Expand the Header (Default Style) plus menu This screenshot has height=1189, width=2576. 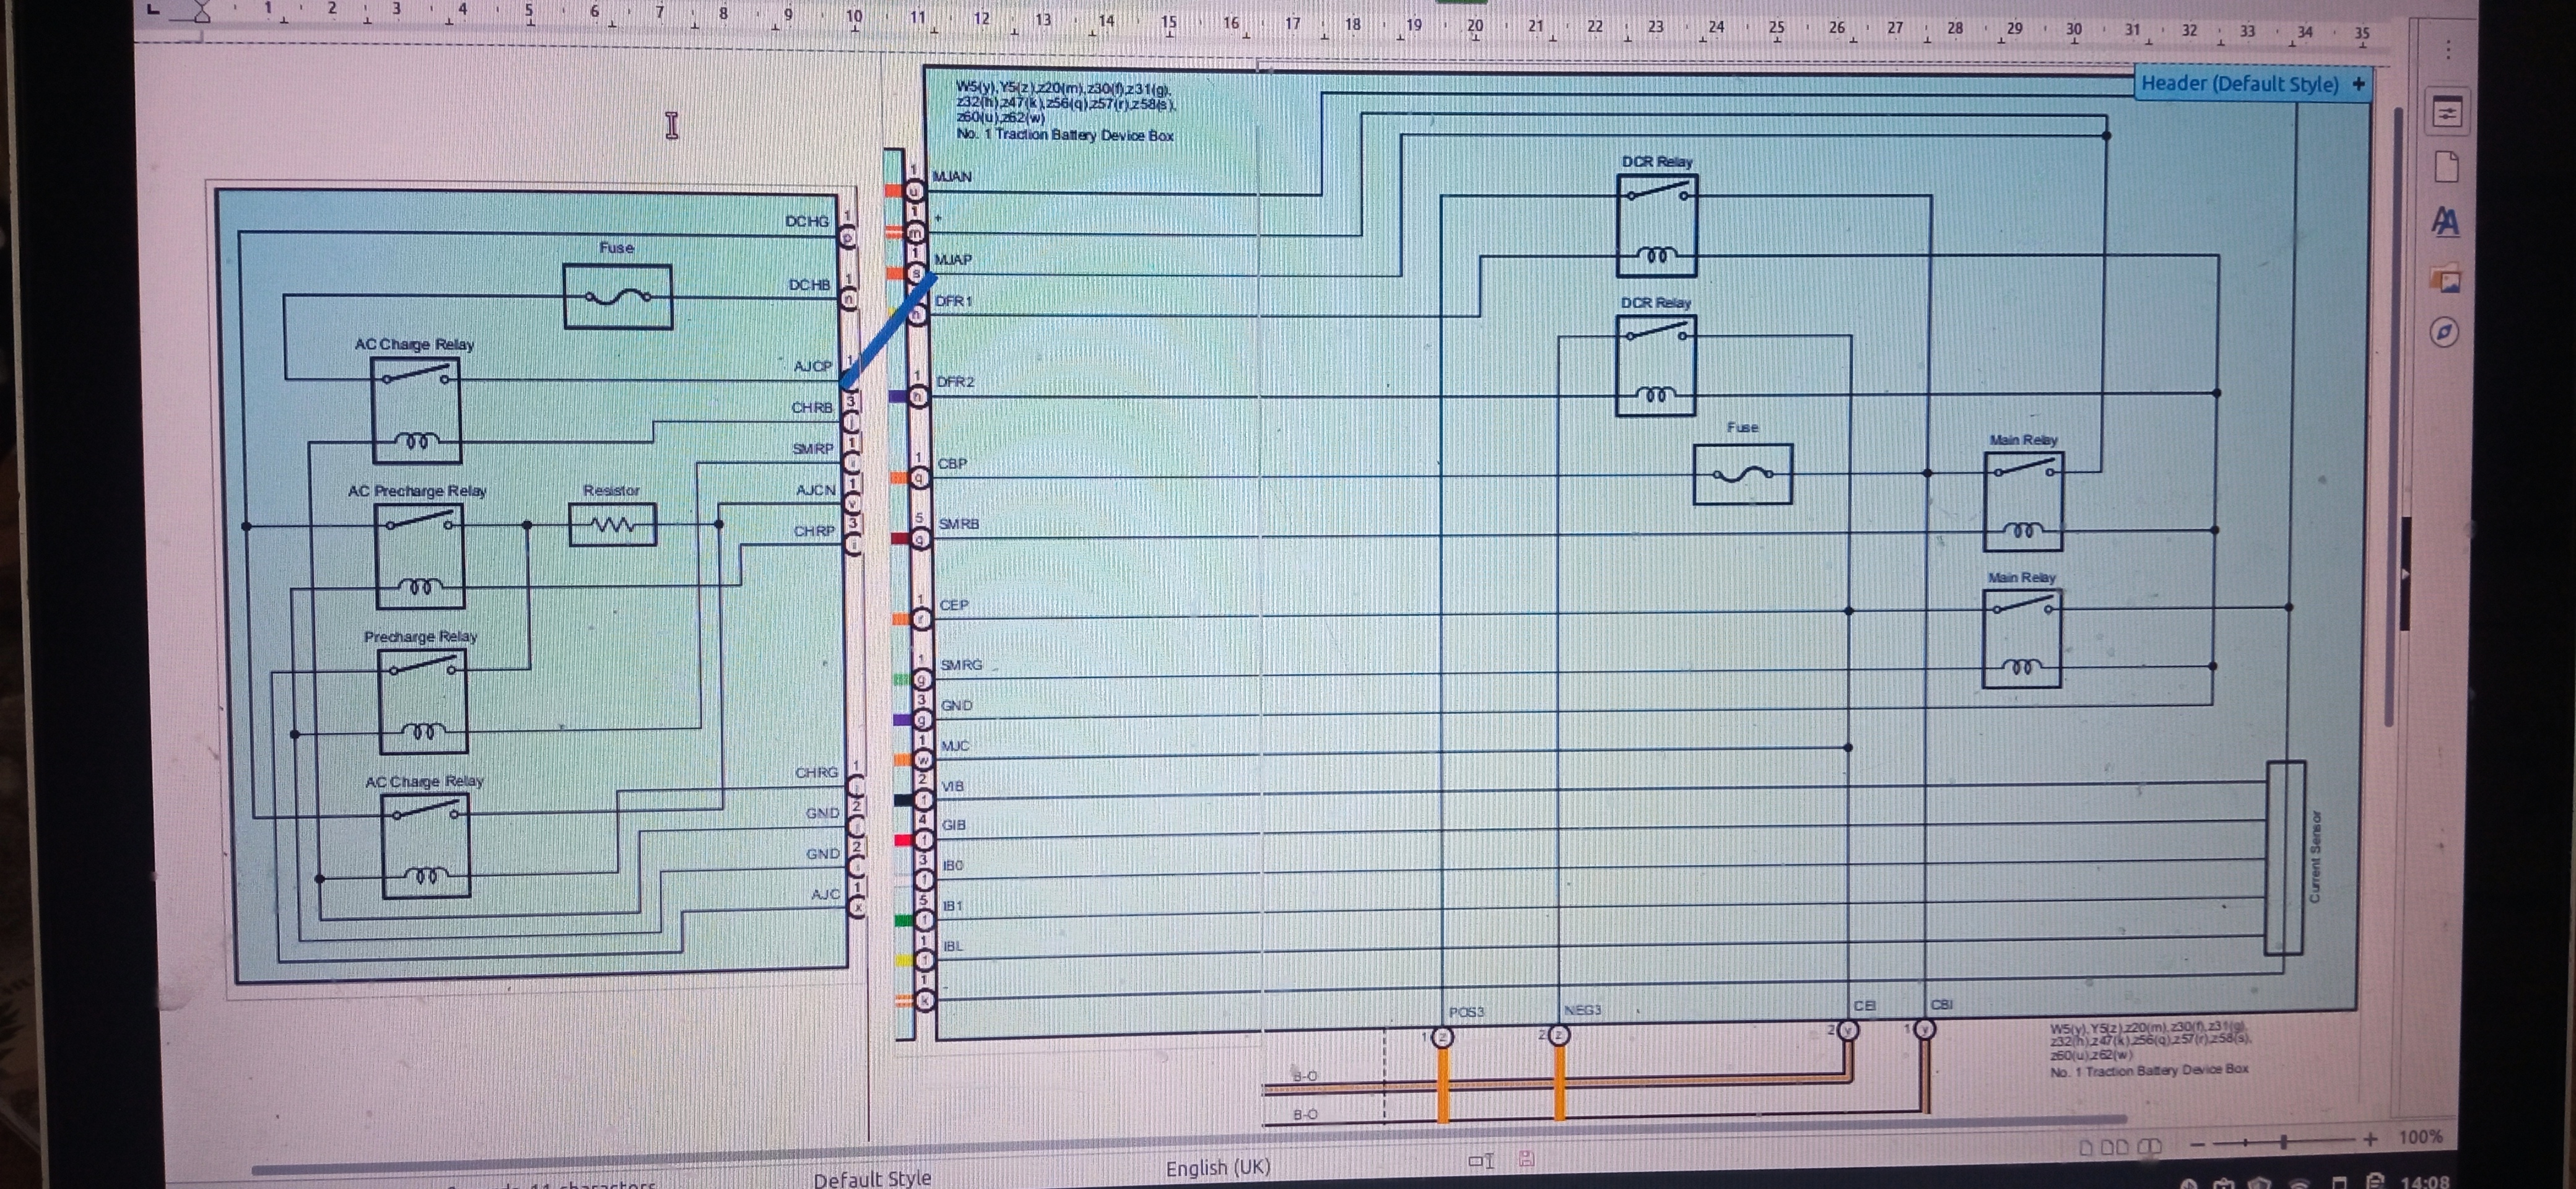pyautogui.click(x=2359, y=84)
